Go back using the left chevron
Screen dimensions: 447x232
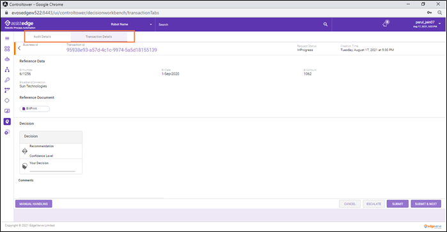(x=19, y=48)
